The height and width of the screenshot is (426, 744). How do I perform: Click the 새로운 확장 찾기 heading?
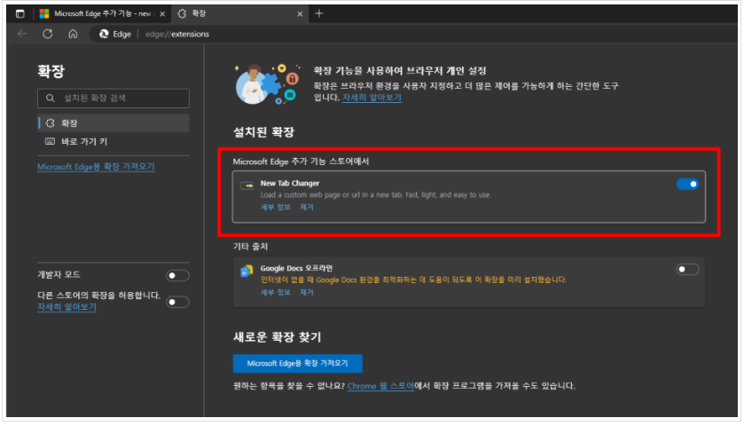277,337
